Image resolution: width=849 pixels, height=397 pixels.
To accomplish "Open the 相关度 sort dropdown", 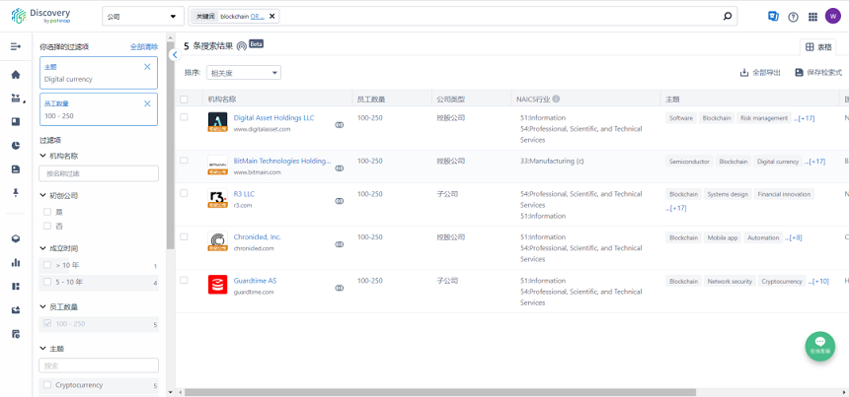I will pyautogui.click(x=244, y=73).
